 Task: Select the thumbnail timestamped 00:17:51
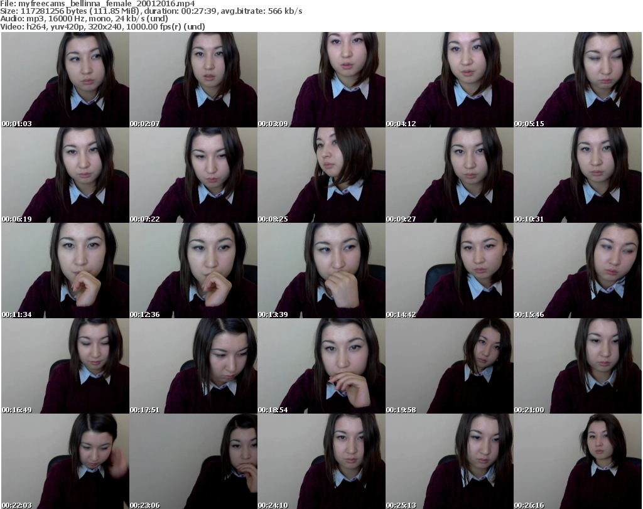pos(193,366)
